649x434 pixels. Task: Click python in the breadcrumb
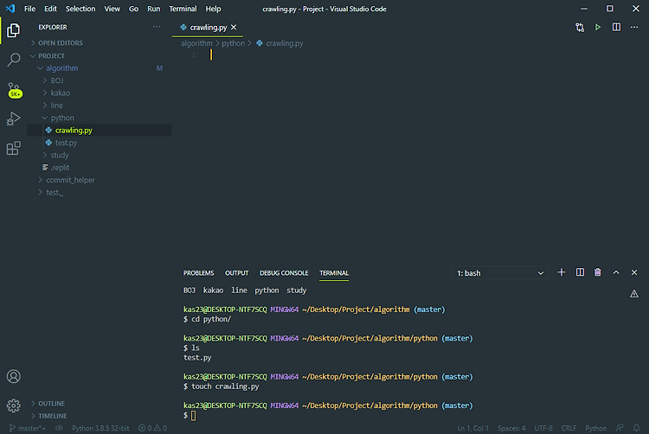(x=233, y=43)
